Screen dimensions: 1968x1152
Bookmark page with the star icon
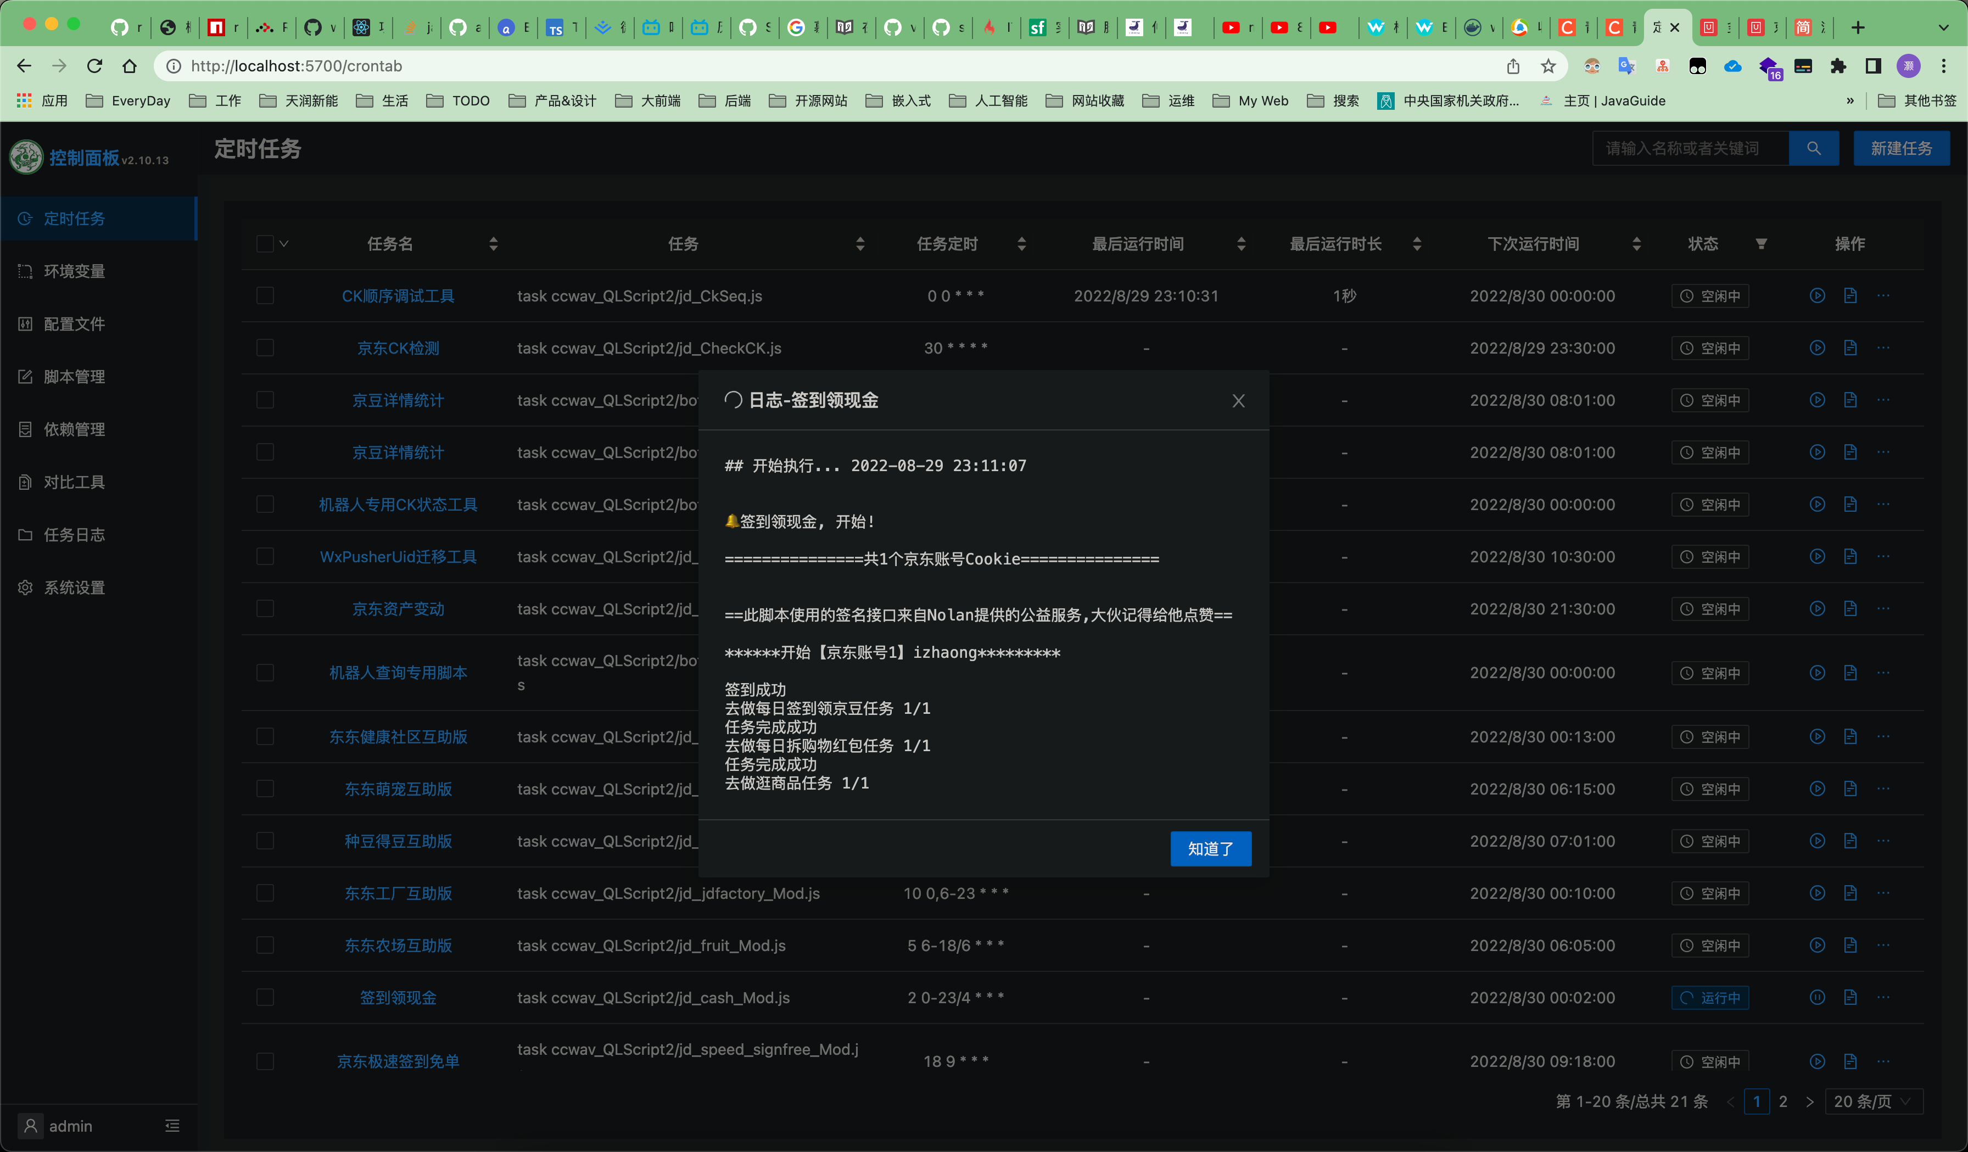[x=1548, y=66]
